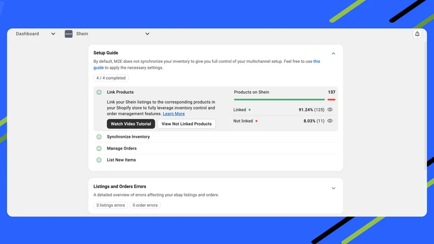Collapse the Setup Guide section
Viewport: 434px width, 244px height.
pos(334,53)
